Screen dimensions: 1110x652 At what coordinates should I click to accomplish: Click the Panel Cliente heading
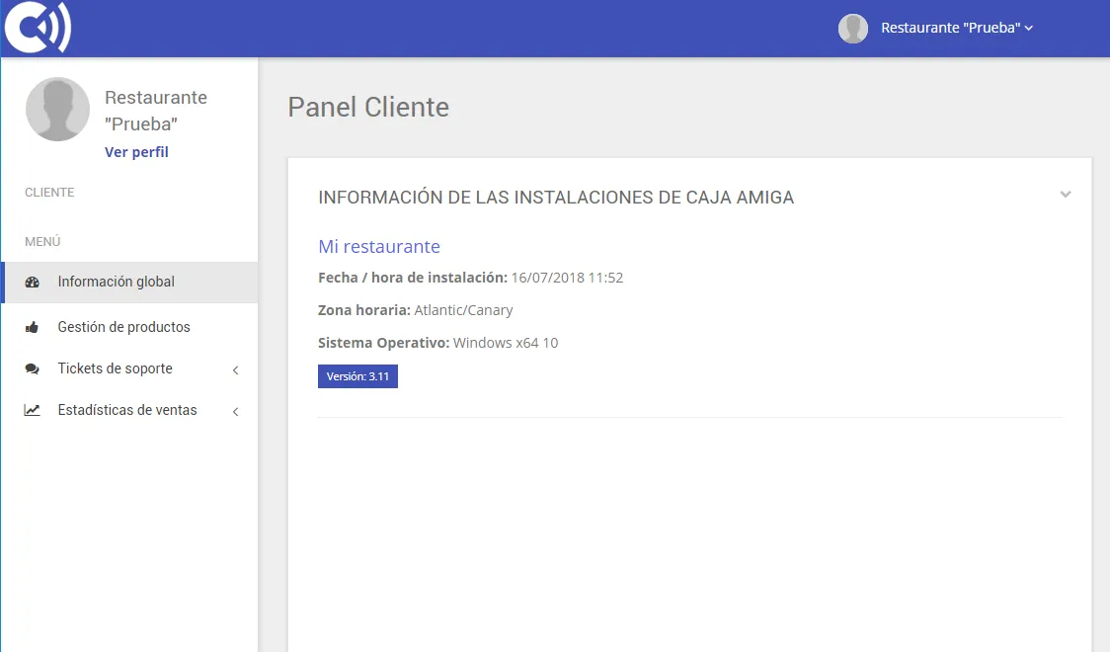(x=368, y=107)
